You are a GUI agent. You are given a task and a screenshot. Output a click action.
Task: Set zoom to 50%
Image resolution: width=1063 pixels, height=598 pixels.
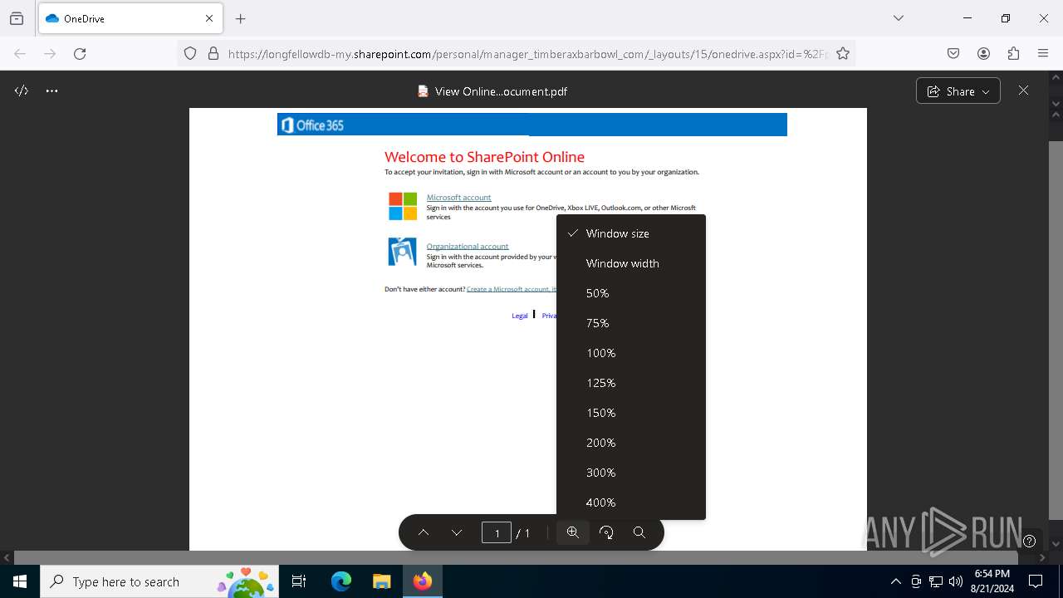tap(631, 293)
